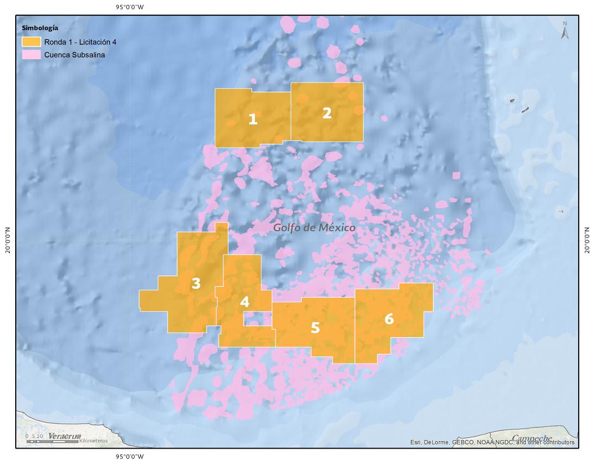This screenshot has width=595, height=460.
Task: Click the 'Veracruz' place label
Action: (x=65, y=437)
